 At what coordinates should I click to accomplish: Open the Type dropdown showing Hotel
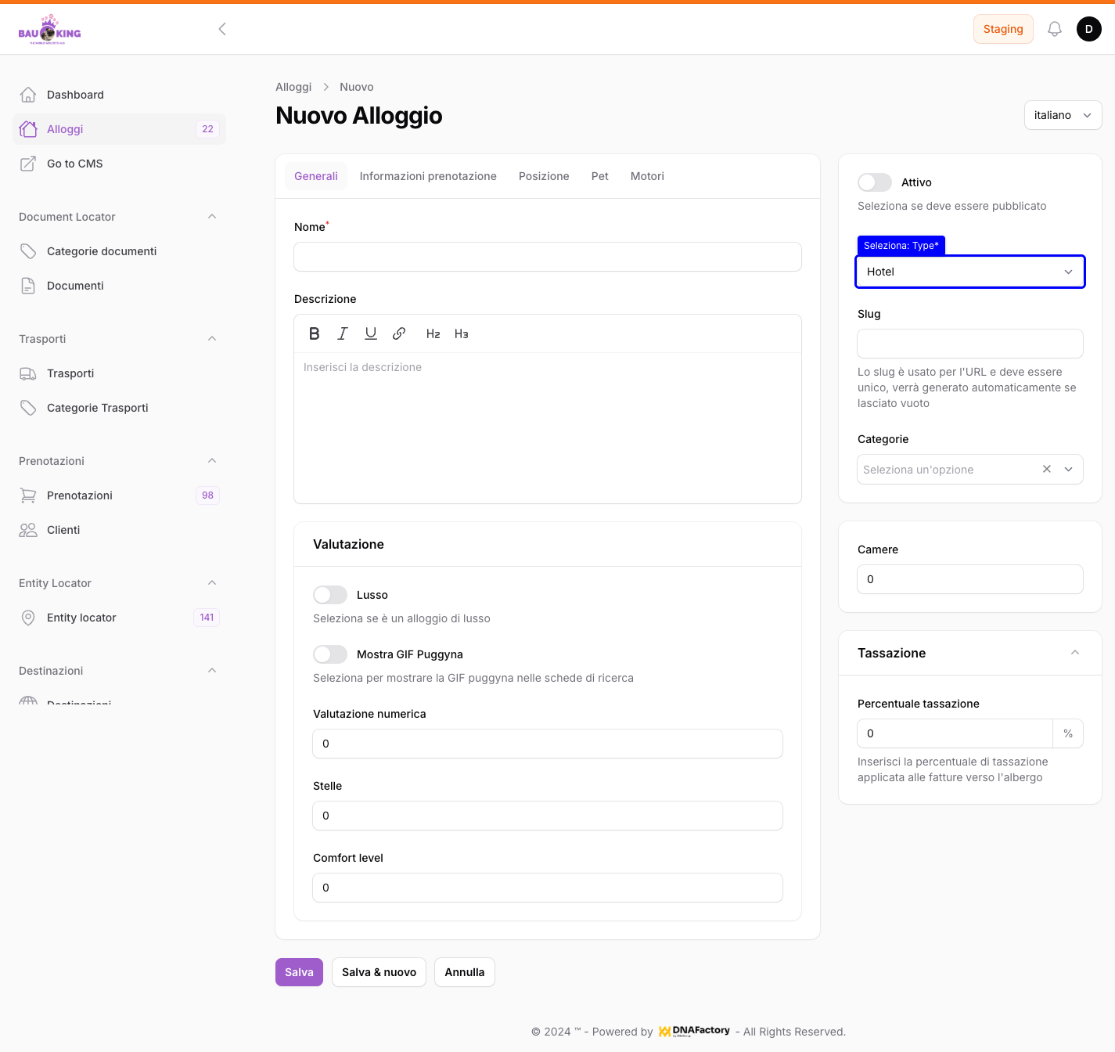coord(969,272)
